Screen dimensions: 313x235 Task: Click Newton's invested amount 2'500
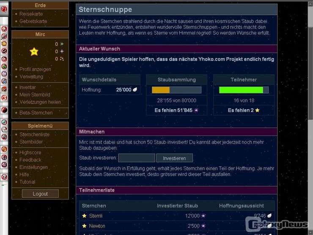(x=193, y=226)
